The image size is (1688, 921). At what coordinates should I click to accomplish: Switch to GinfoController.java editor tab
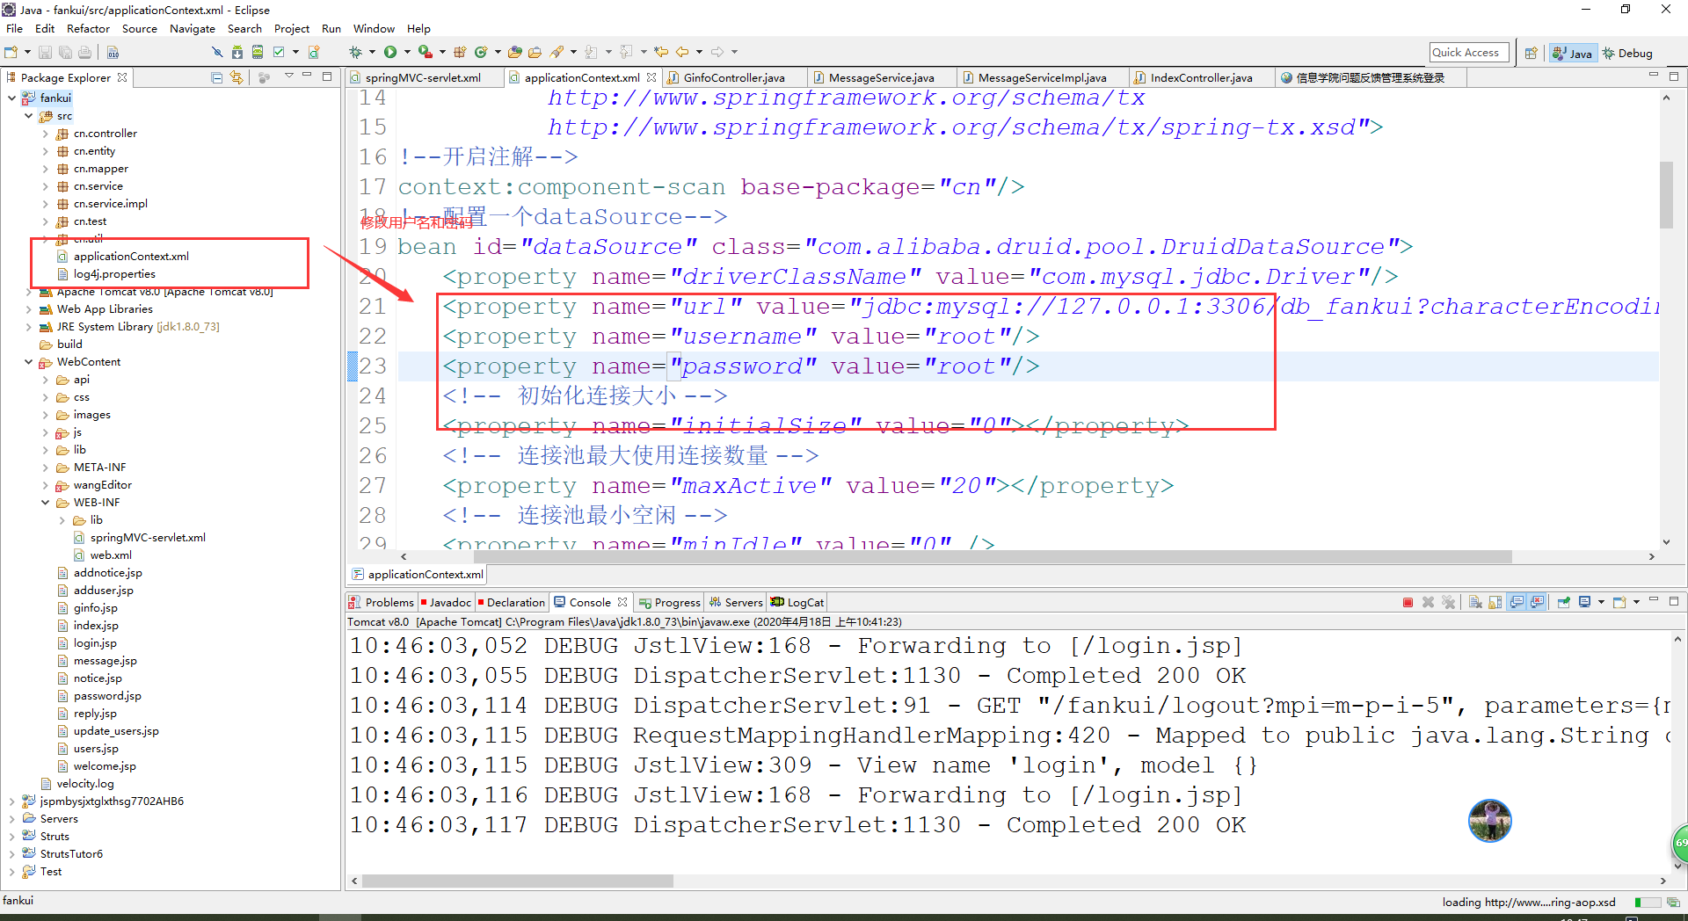pos(733,78)
